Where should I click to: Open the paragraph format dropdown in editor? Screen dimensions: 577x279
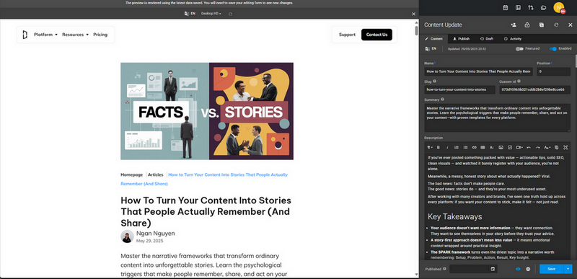pyautogui.click(x=429, y=147)
